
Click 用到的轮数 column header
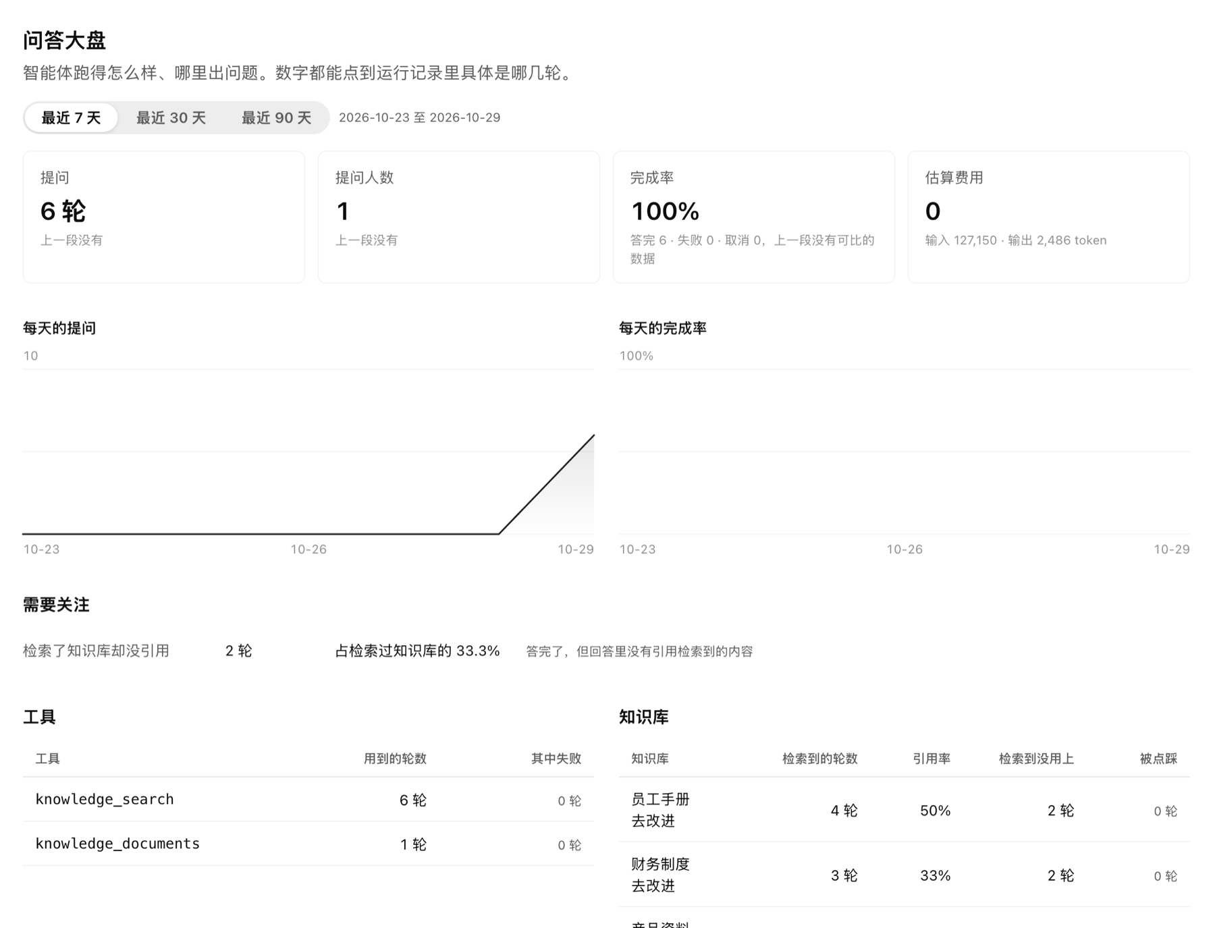395,759
